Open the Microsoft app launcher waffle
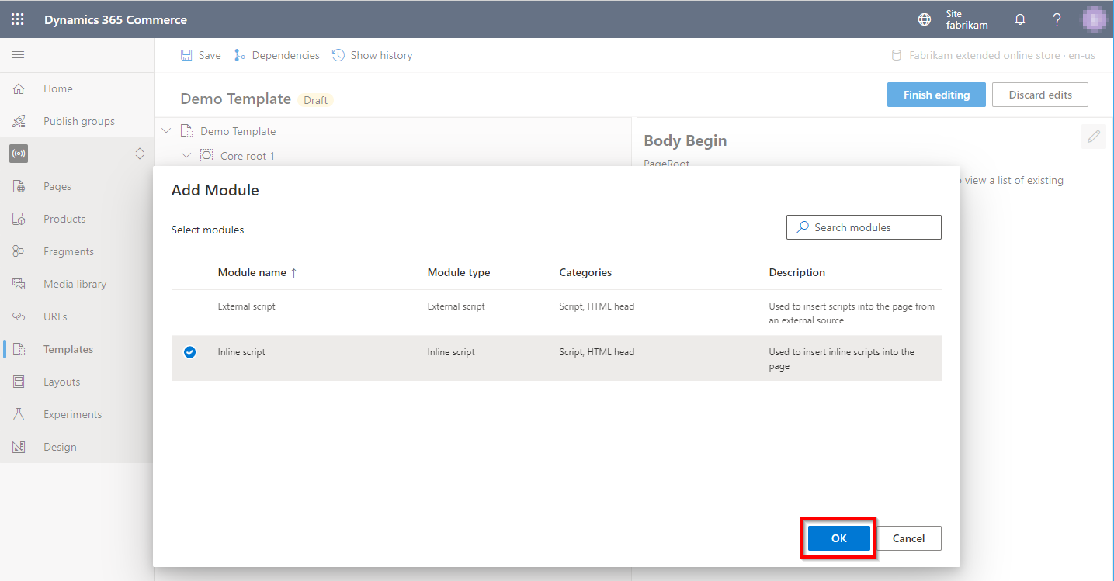This screenshot has width=1114, height=581. tap(17, 19)
